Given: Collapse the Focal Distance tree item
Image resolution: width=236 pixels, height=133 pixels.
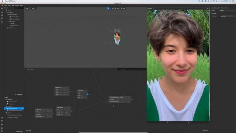Looking at the screenshot, I should (x=7, y=15).
